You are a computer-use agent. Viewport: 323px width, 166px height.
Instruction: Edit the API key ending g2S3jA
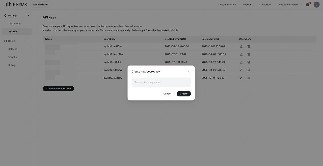click(x=241, y=62)
